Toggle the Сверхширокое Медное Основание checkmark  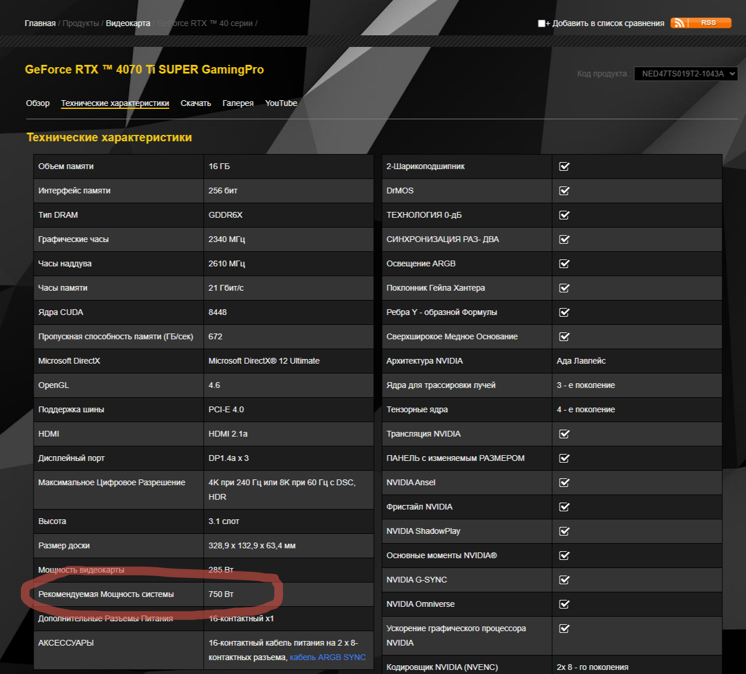pyautogui.click(x=564, y=337)
